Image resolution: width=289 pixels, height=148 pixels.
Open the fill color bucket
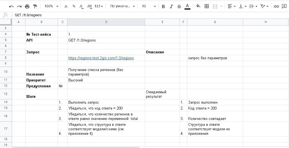pyautogui.click(x=198, y=6)
